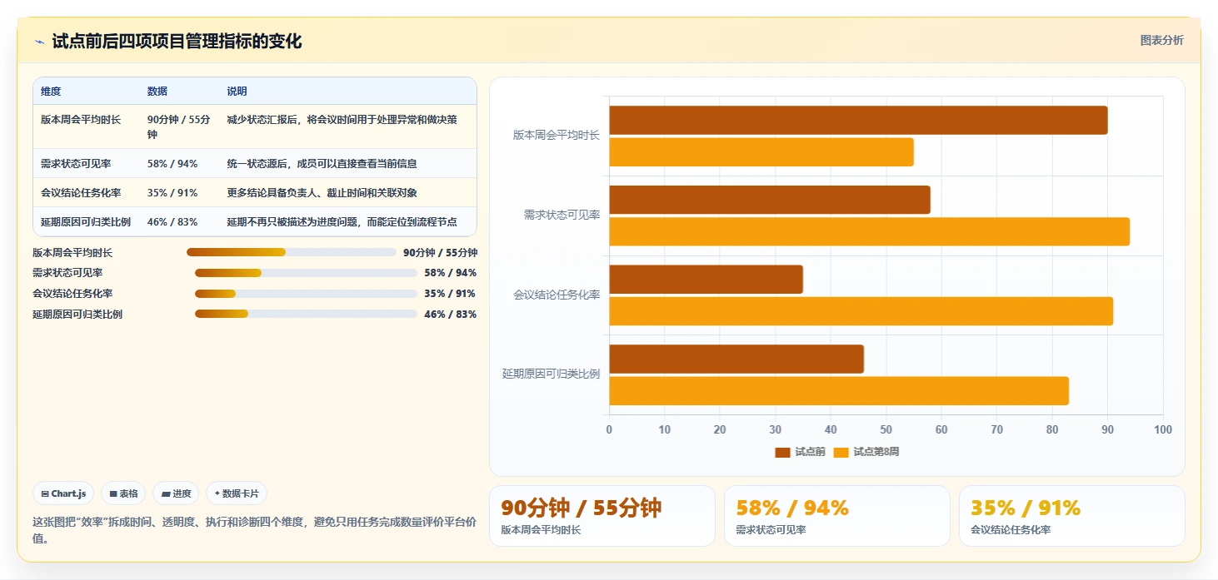Click the small icon inside the Chart.js tag
The image size is (1218, 580).
pos(45,493)
